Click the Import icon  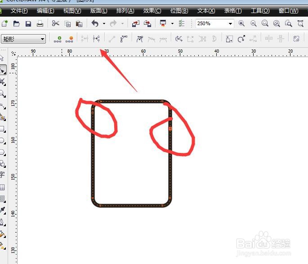pyautogui.click(x=136, y=23)
